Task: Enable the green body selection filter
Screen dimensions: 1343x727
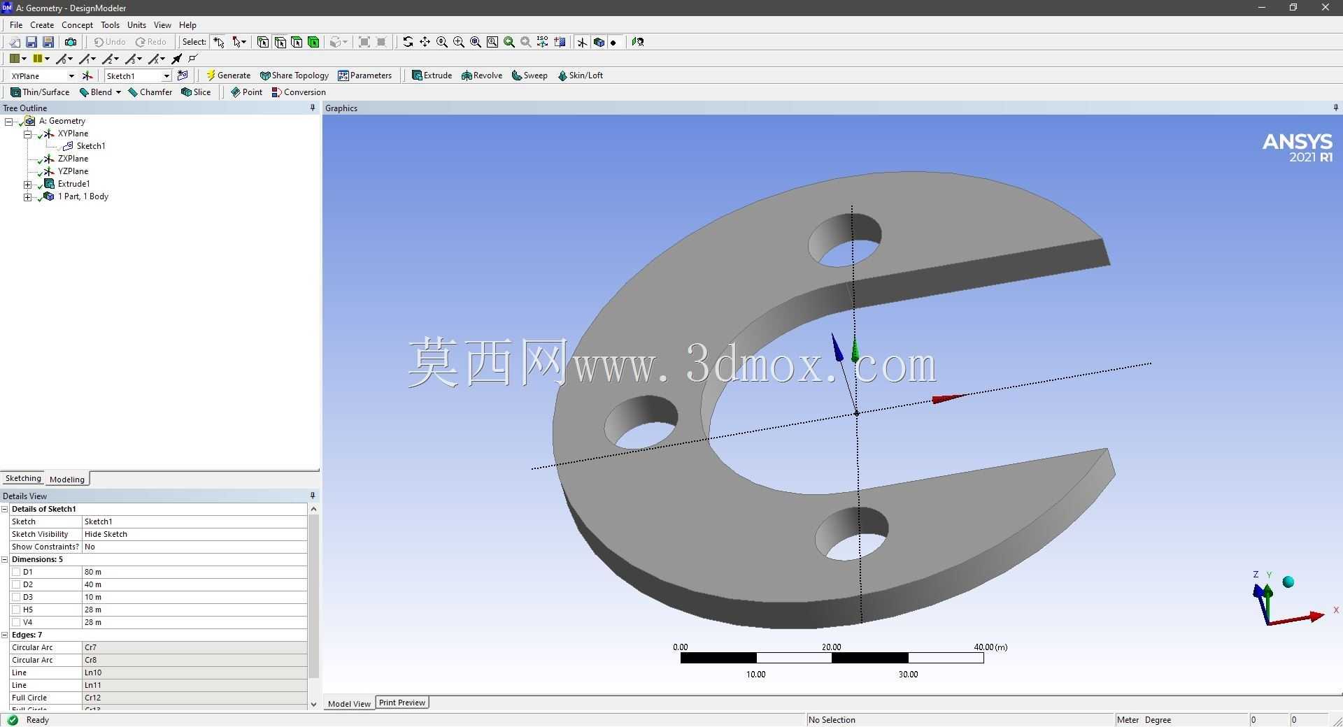Action: pos(313,42)
